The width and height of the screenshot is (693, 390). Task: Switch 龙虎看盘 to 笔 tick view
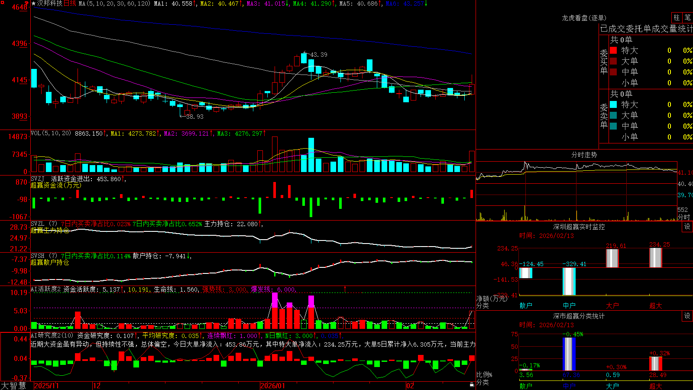(x=687, y=17)
